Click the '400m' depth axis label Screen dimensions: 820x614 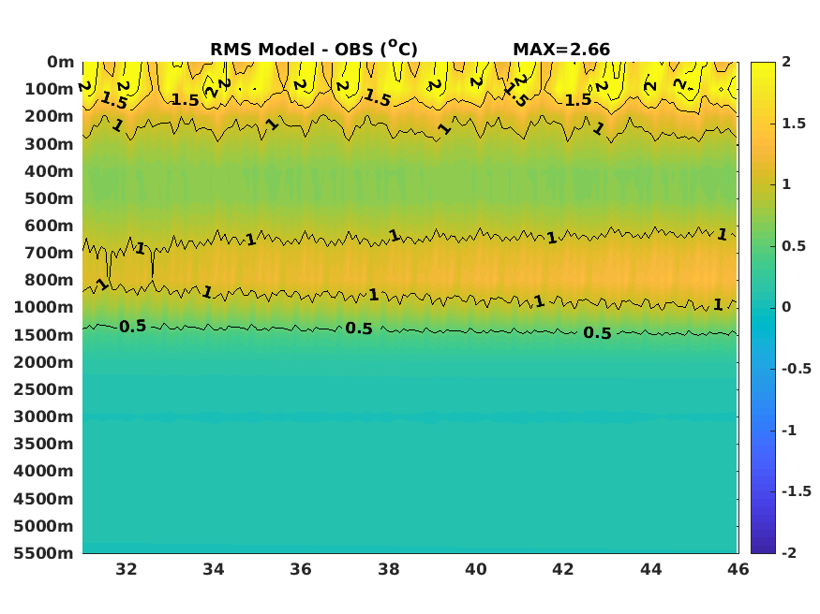point(49,171)
